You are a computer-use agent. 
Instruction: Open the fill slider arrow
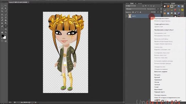click(x=161, y=12)
